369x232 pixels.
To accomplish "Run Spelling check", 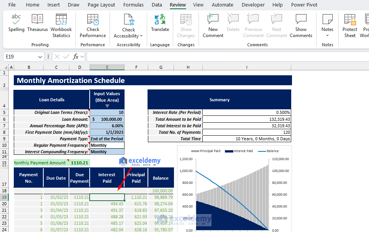I will pos(16,25).
